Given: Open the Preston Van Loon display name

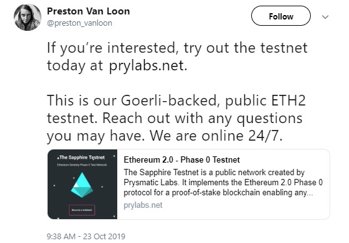Looking at the screenshot, I should pyautogui.click(x=88, y=11).
